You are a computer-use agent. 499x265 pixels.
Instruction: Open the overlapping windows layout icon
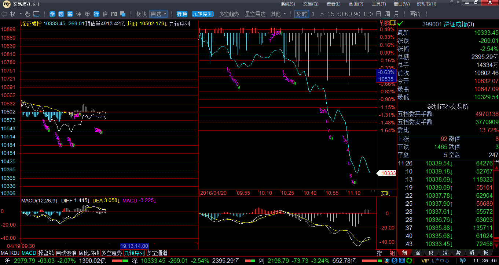point(123,14)
